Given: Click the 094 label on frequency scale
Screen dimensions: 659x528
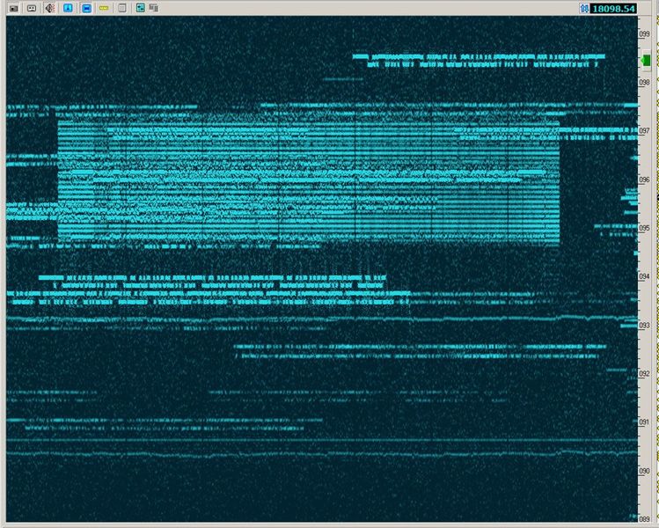Looking at the screenshot, I should pyautogui.click(x=644, y=276).
